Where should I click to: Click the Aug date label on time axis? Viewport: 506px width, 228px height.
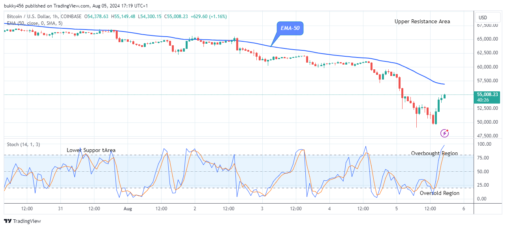(x=128, y=208)
